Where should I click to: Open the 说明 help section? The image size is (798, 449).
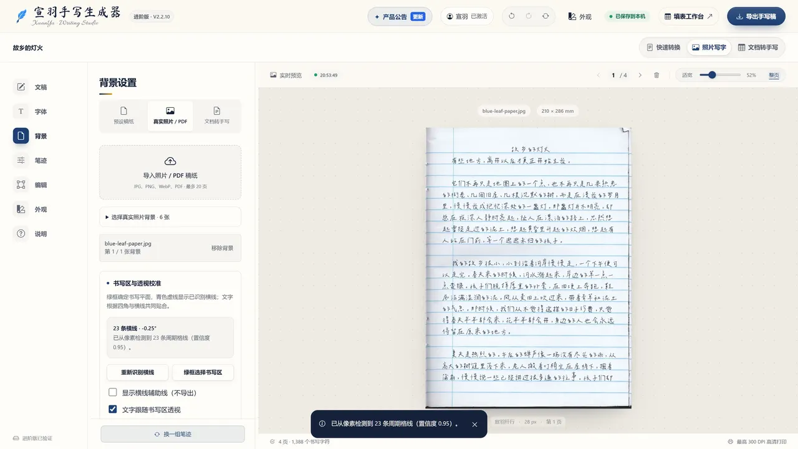31,234
